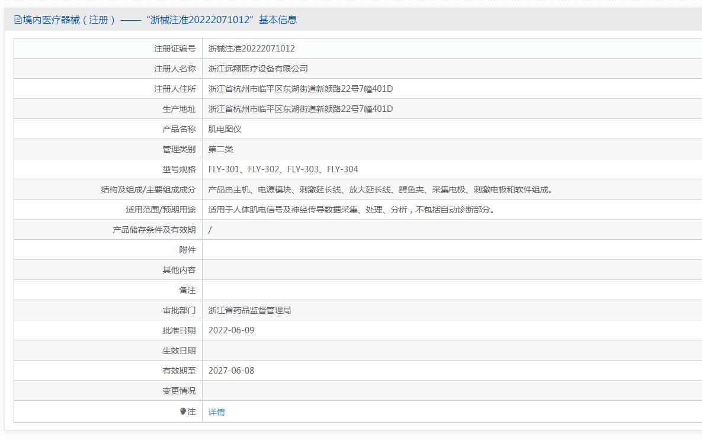Click the 变更情况 row label
This screenshot has width=702, height=447.
tap(179, 391)
